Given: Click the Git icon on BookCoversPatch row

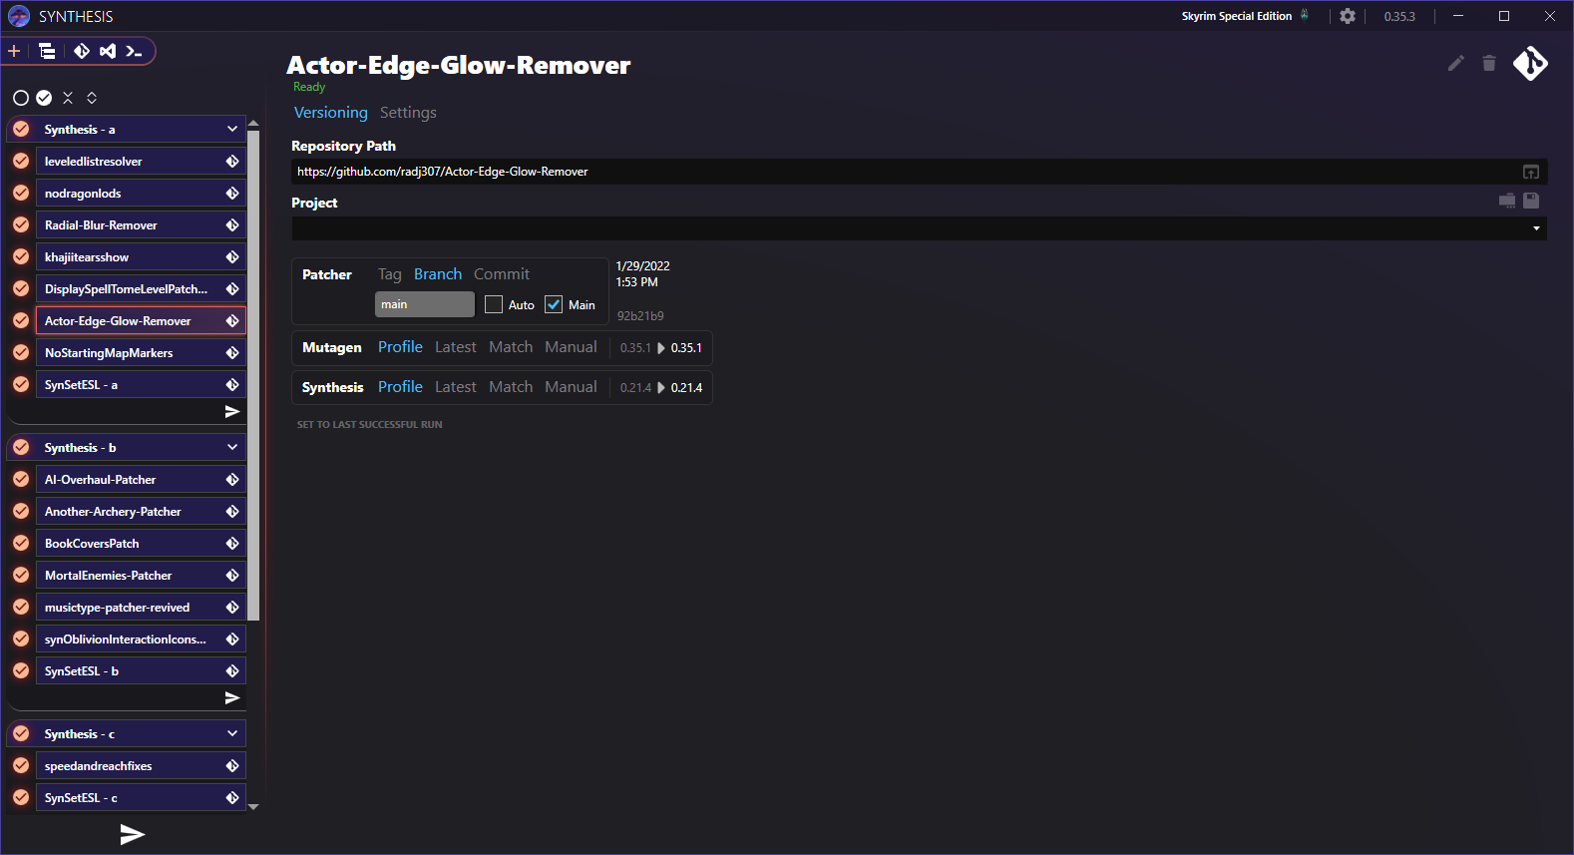Looking at the screenshot, I should pos(232,544).
